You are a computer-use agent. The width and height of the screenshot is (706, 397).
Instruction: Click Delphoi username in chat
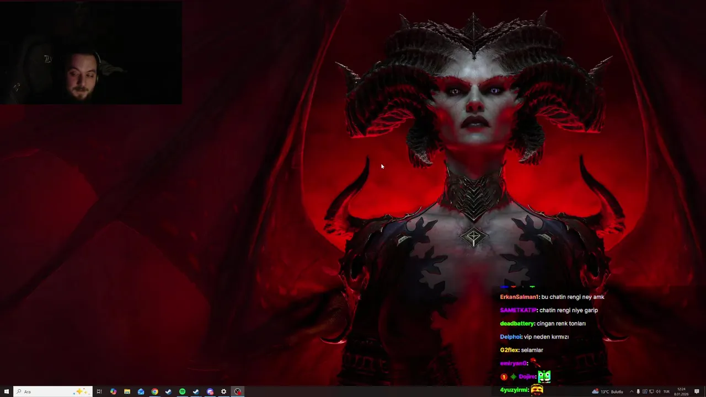coord(510,337)
